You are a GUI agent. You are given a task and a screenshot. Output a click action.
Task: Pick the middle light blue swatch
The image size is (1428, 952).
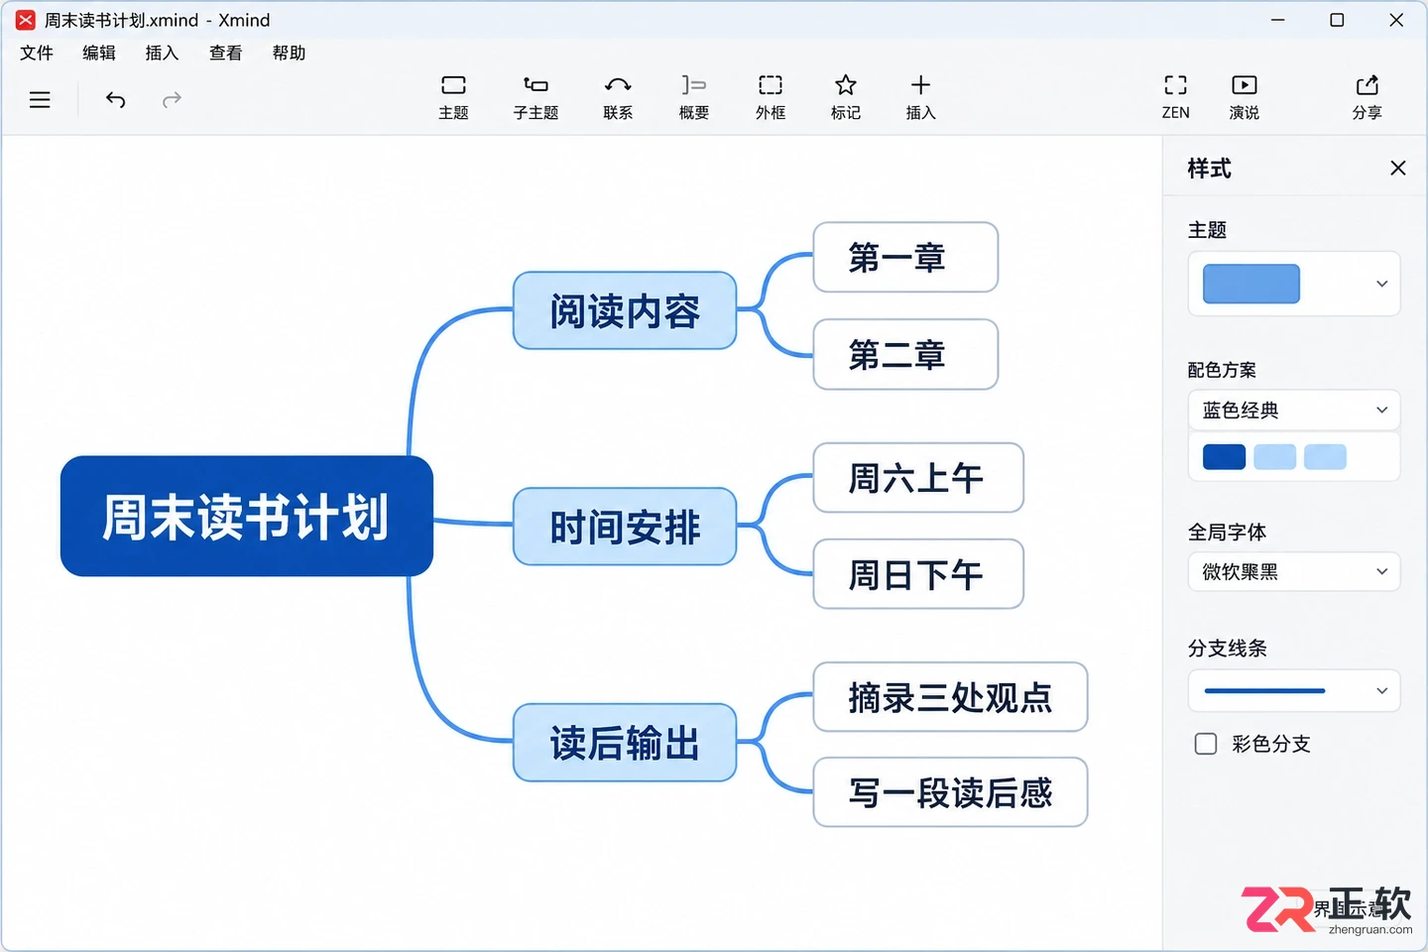(1274, 456)
